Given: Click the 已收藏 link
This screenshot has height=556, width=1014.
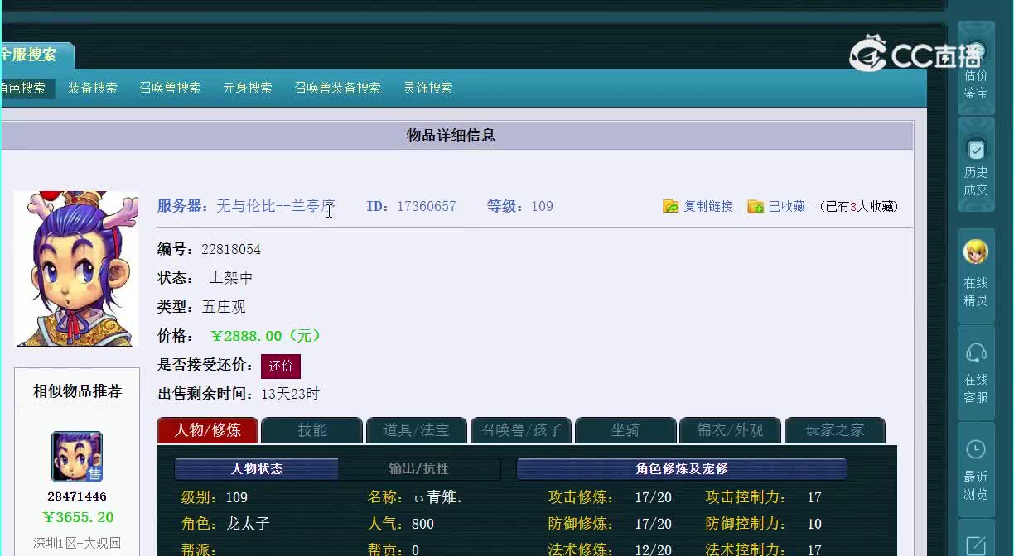Looking at the screenshot, I should click(787, 206).
